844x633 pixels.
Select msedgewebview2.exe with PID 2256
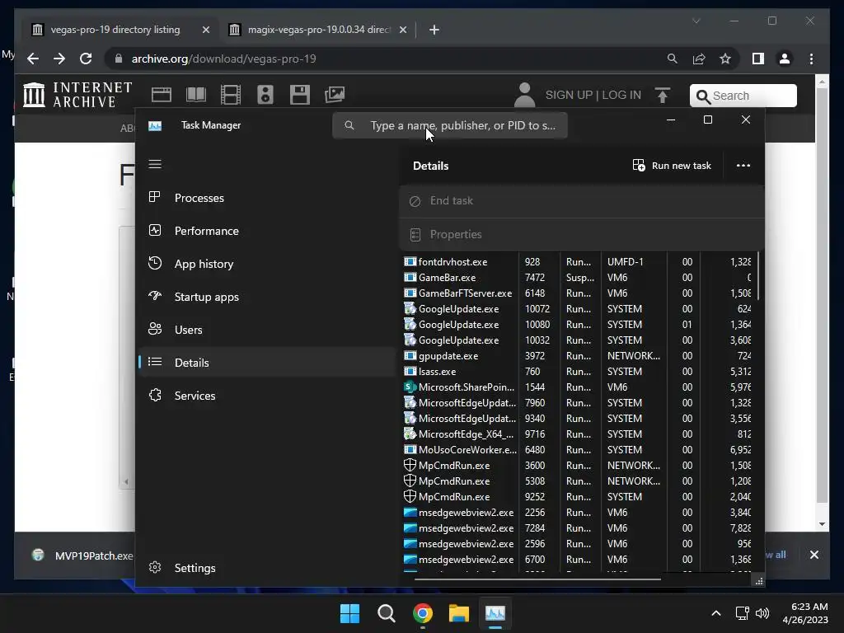[x=578, y=512]
